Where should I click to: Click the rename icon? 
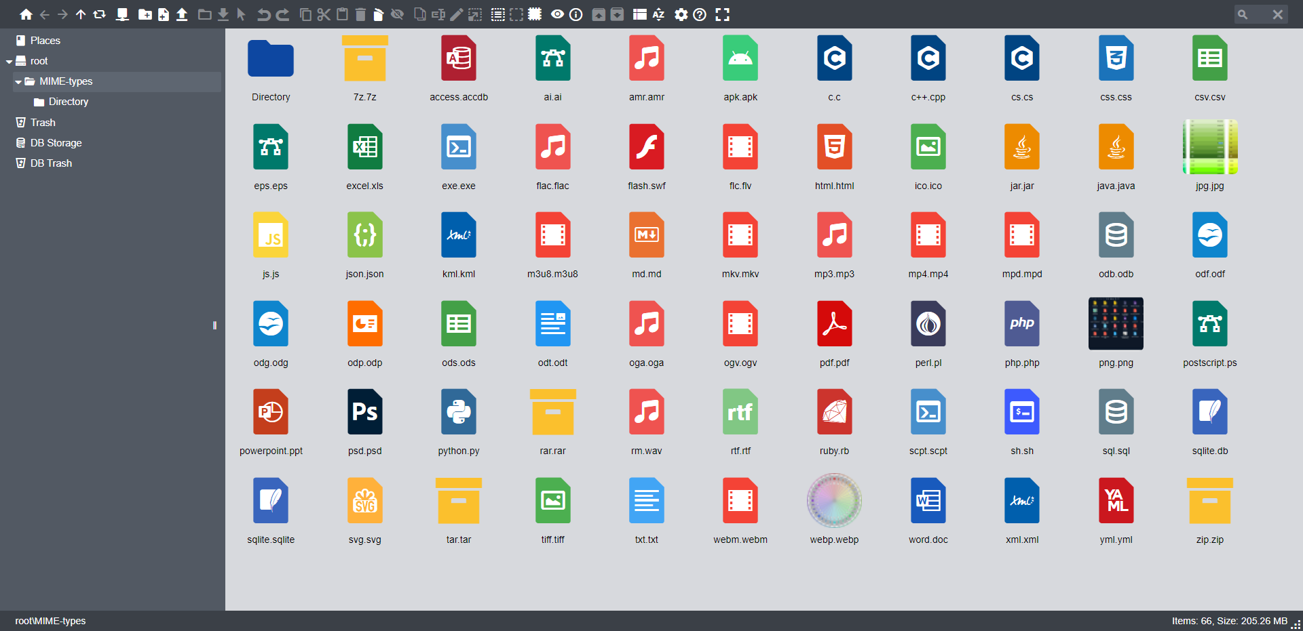438,14
